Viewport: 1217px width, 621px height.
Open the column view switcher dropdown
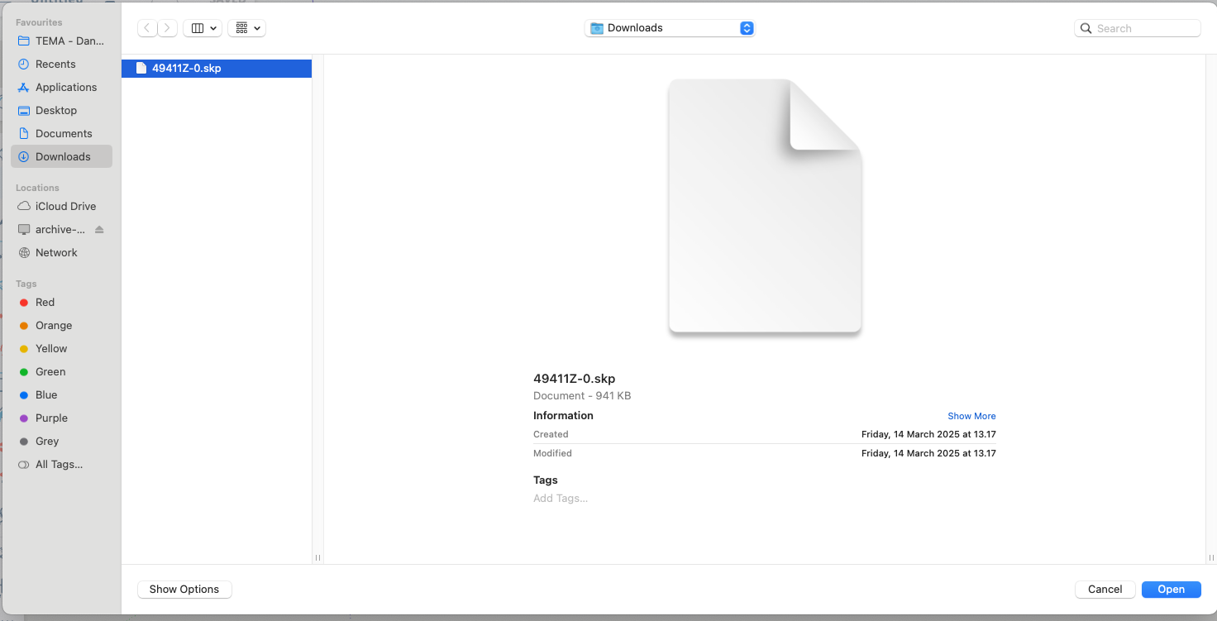(x=202, y=28)
